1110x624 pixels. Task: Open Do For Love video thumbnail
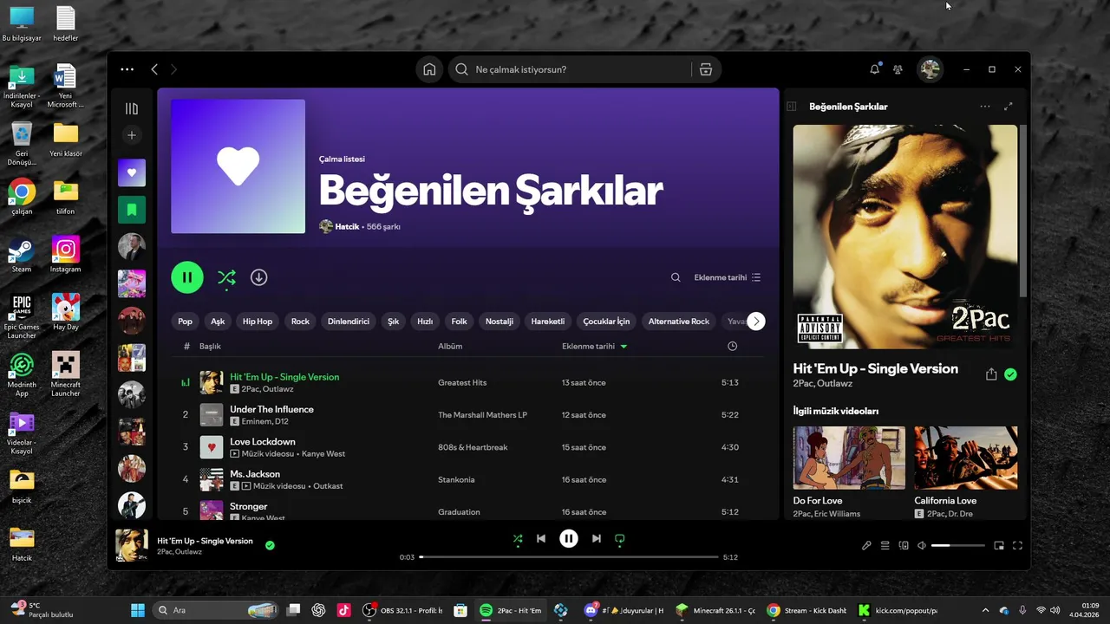click(849, 458)
